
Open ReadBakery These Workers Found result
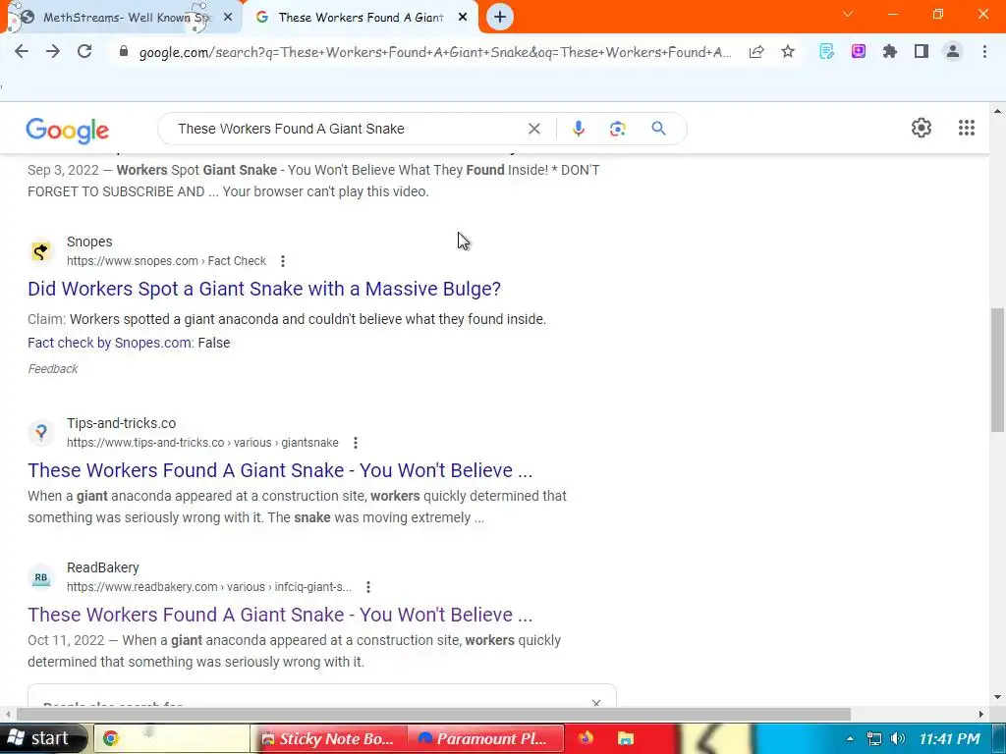pyautogui.click(x=280, y=615)
